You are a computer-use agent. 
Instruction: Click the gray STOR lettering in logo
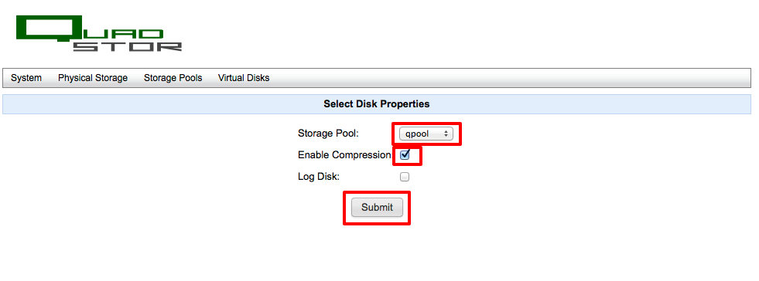(128, 46)
